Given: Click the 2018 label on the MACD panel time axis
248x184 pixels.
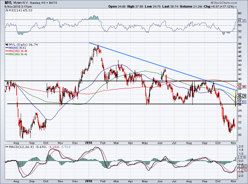Looking at the screenshot, I should point(89,181).
